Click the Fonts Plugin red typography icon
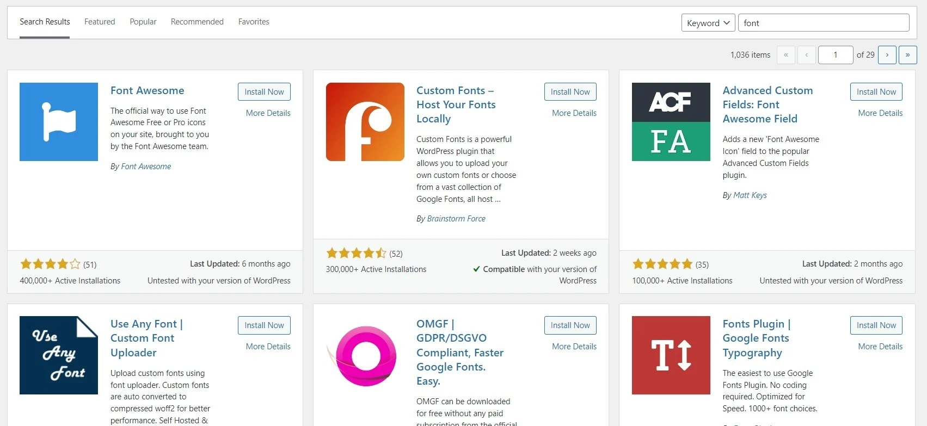The width and height of the screenshot is (927, 426). click(671, 355)
